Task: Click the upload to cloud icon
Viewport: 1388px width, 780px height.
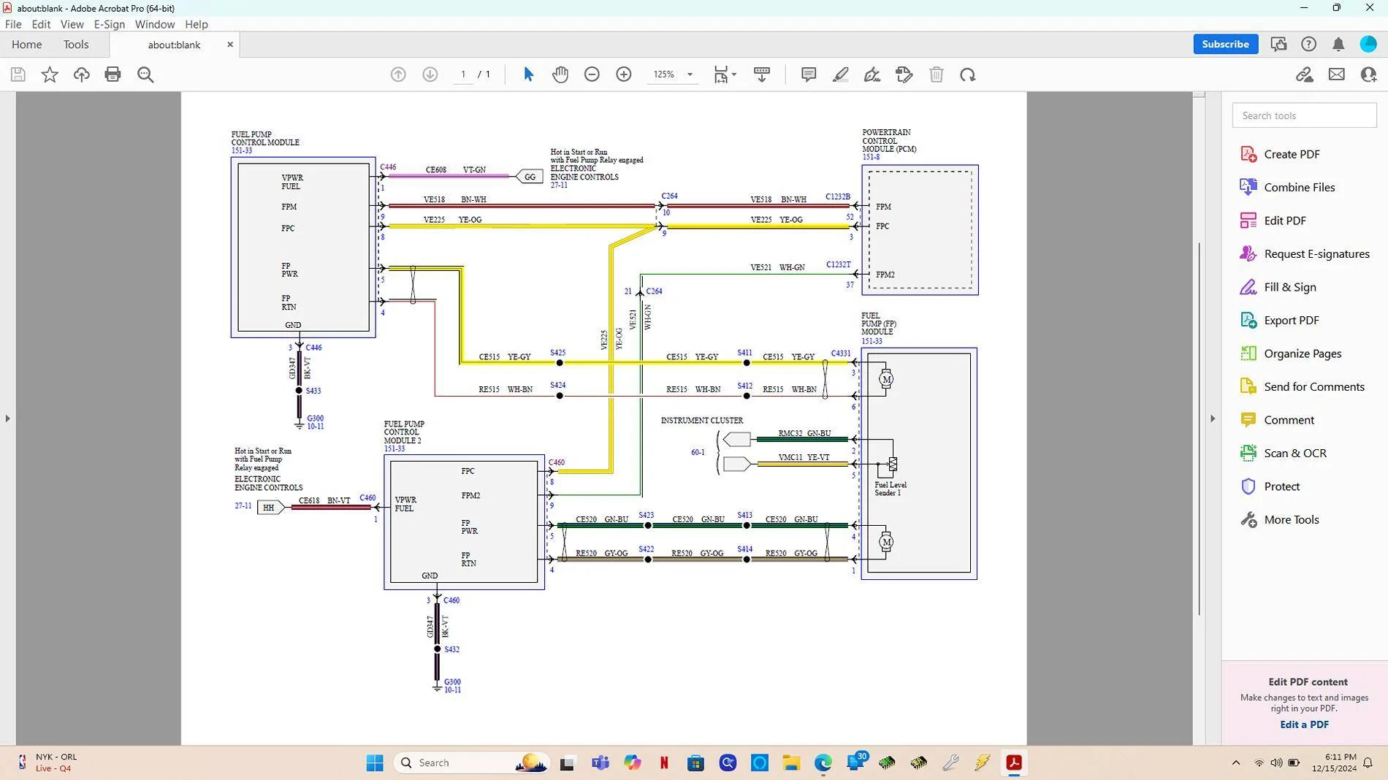Action: point(81,74)
